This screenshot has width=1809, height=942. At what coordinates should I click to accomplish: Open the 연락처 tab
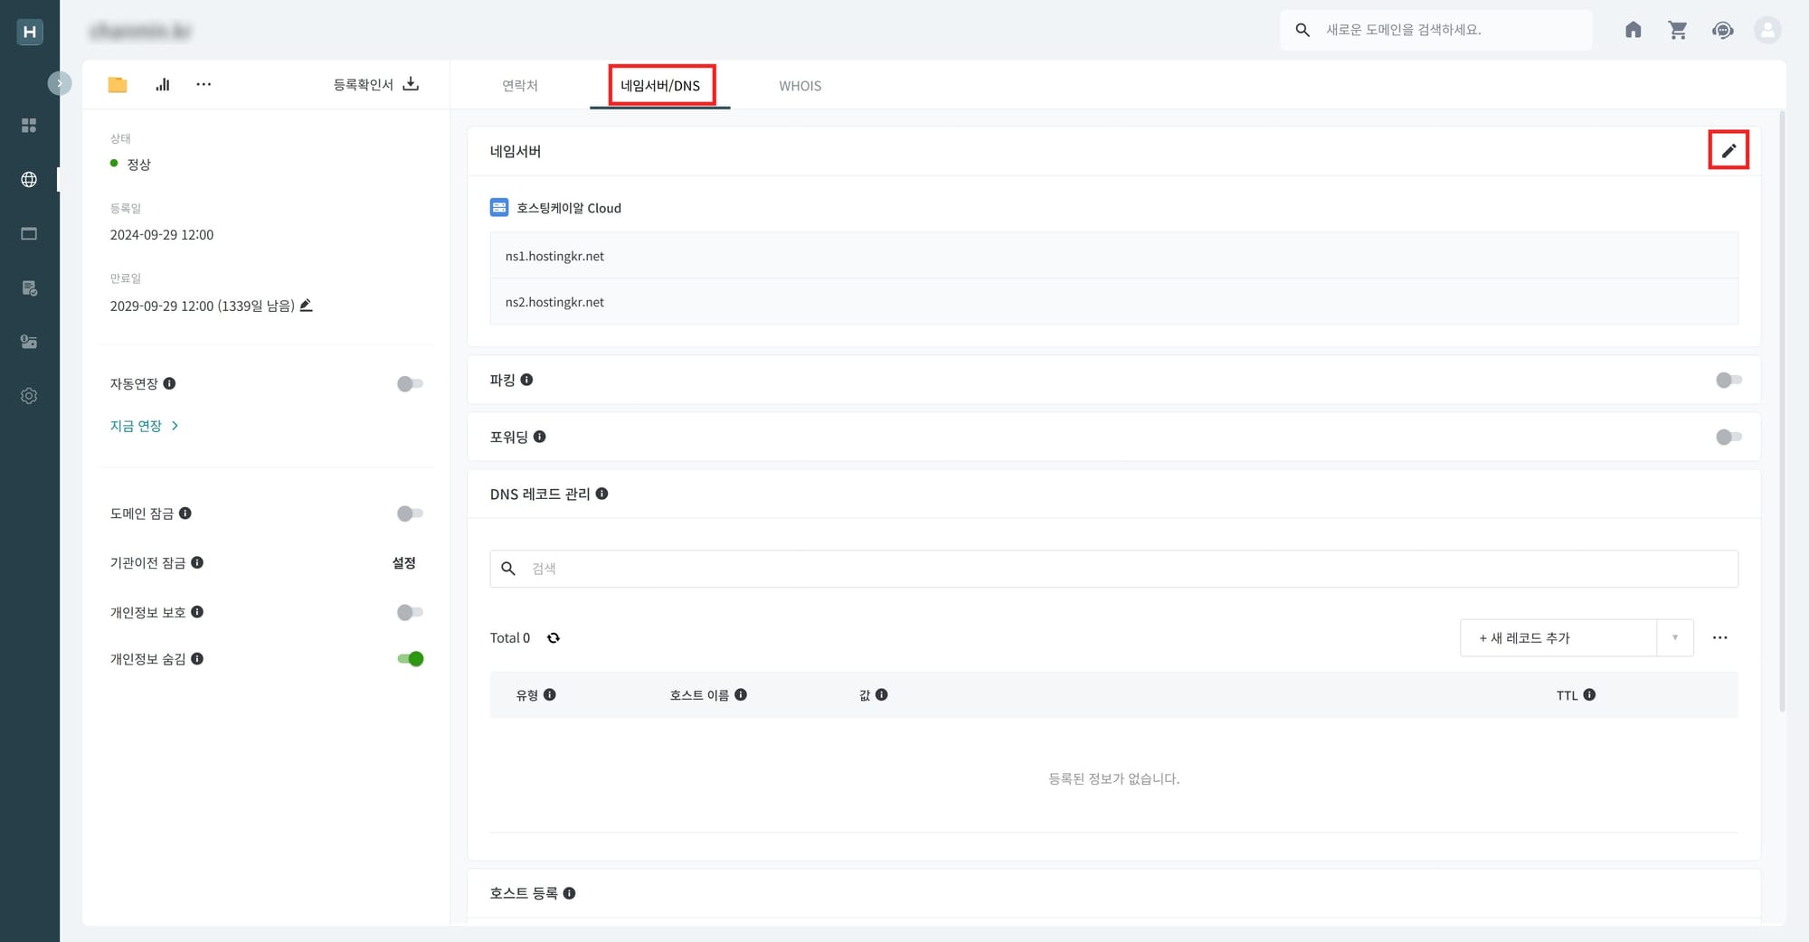click(x=519, y=85)
